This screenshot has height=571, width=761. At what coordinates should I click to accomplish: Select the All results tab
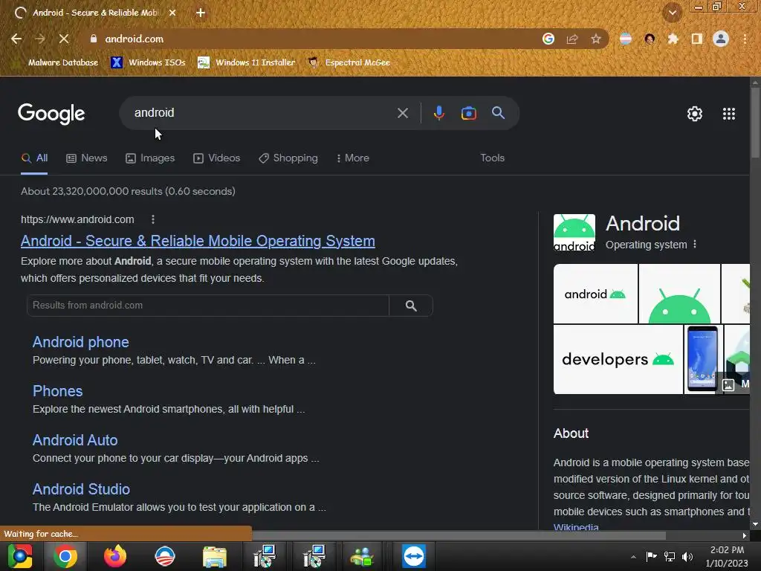pos(34,158)
